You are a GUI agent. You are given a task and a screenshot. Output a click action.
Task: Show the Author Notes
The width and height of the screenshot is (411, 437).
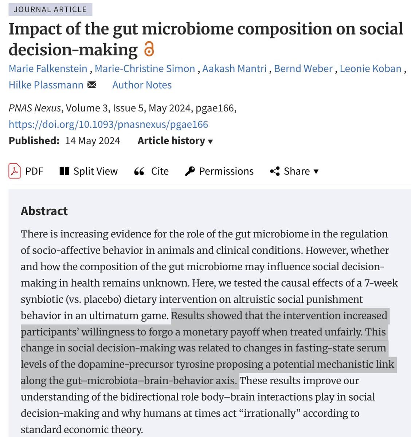tap(142, 85)
